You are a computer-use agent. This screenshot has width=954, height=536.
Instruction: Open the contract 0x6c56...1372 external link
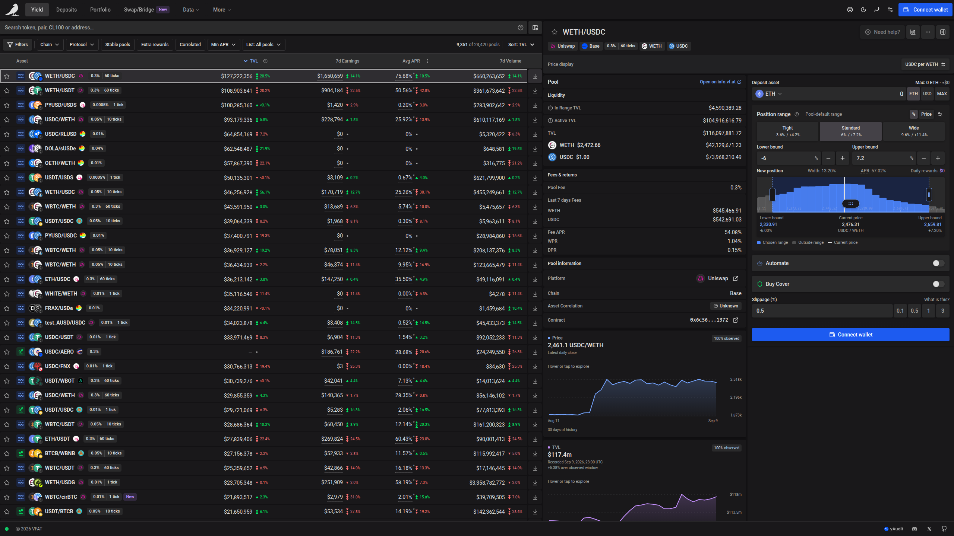736,320
